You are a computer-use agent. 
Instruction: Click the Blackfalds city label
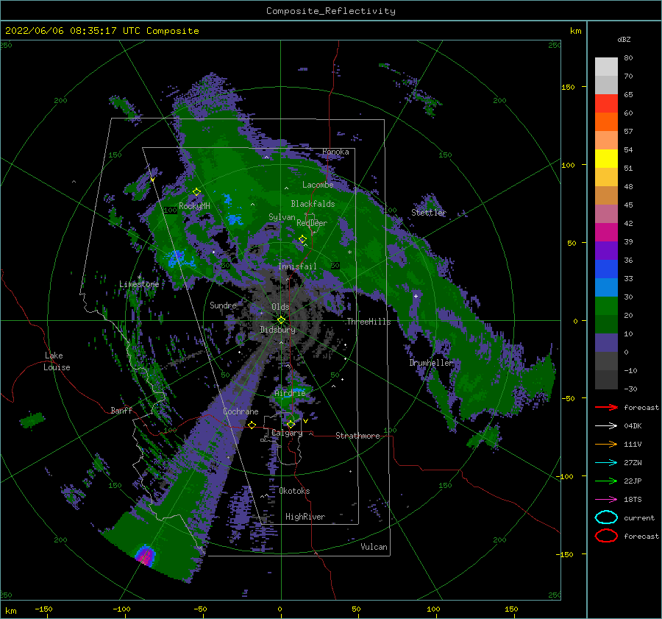(313, 204)
